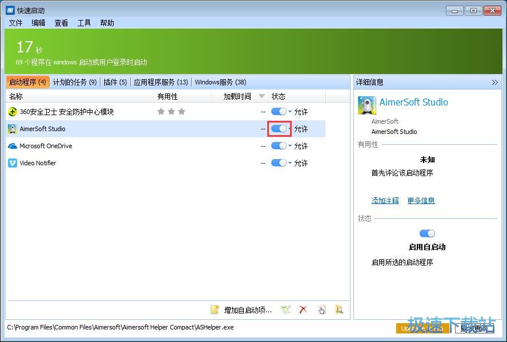Click the AimerSoft Studio row icon
The width and height of the screenshot is (507, 342).
[x=13, y=129]
